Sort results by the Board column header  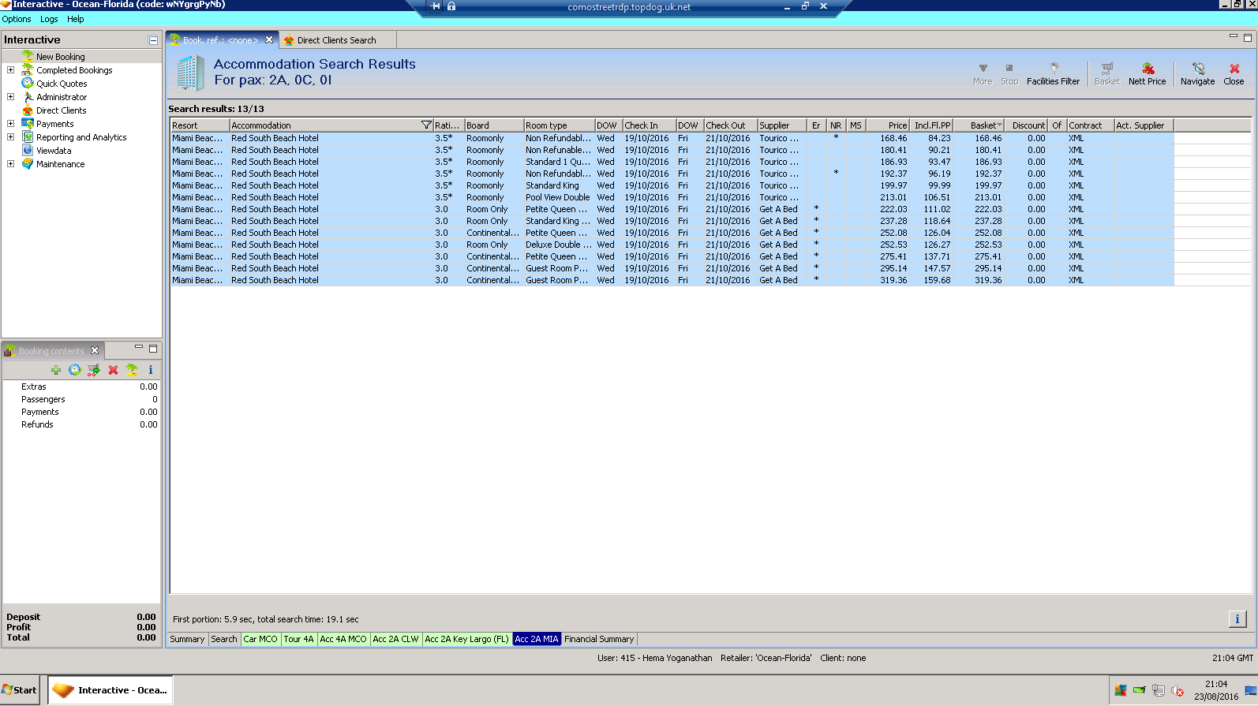click(x=494, y=125)
